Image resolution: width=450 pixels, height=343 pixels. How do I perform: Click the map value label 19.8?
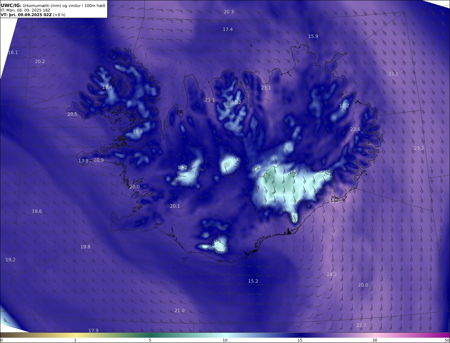coord(85,247)
